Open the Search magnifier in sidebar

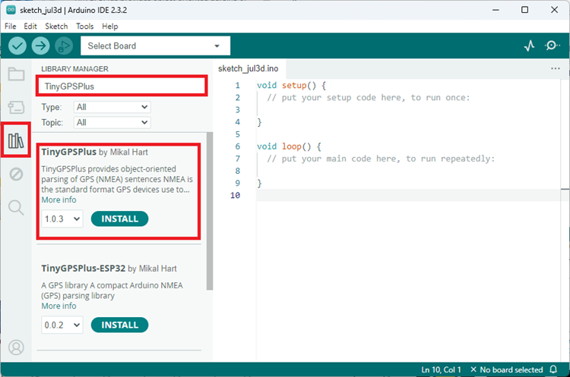(x=16, y=207)
